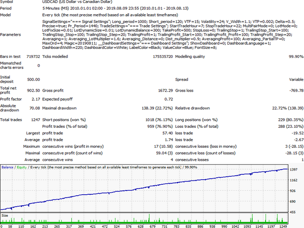Viewport: 304px width, 228px height.
Task: Click the Spread value Variable
Action: pyautogui.click(x=296, y=79)
